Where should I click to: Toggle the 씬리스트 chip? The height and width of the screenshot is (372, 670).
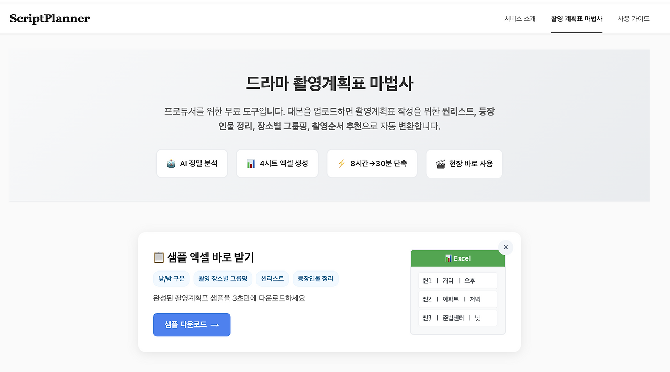point(272,278)
